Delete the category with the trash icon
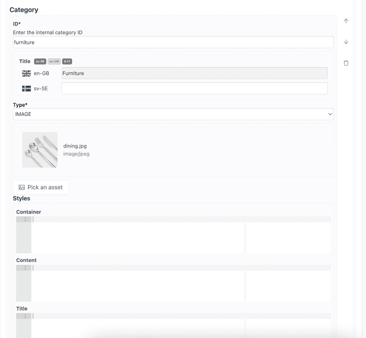The height and width of the screenshot is (338, 366). [x=346, y=63]
